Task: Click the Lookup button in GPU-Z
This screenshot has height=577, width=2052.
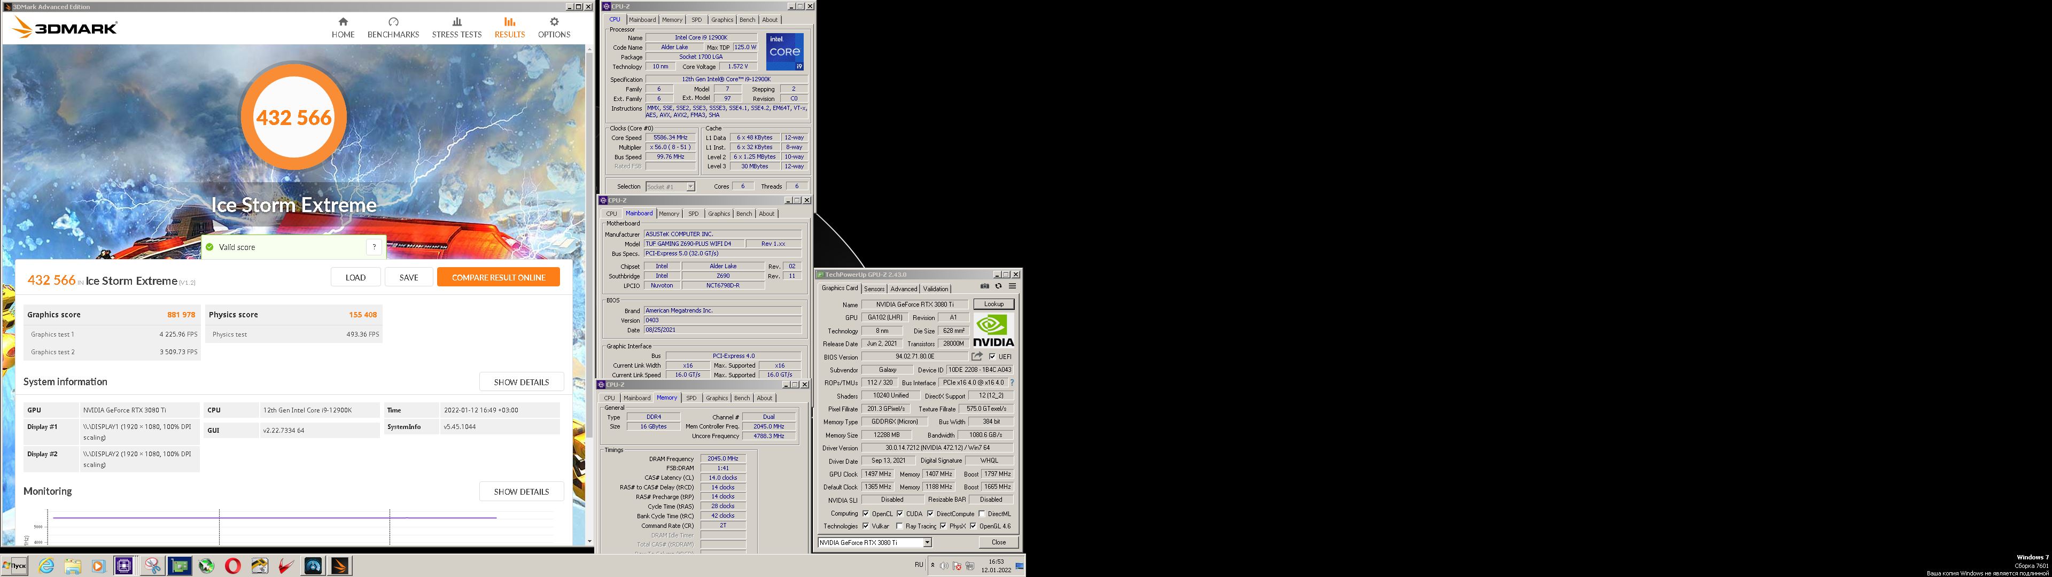Action: click(x=993, y=303)
